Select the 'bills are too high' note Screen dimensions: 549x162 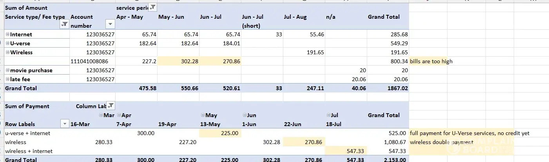431,61
